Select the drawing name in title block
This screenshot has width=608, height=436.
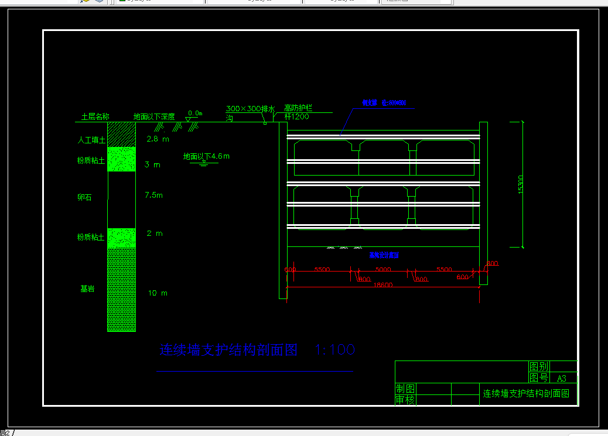526,394
